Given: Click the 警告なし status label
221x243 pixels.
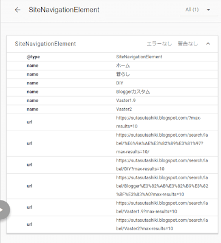Looking at the screenshot, I should click(188, 44).
